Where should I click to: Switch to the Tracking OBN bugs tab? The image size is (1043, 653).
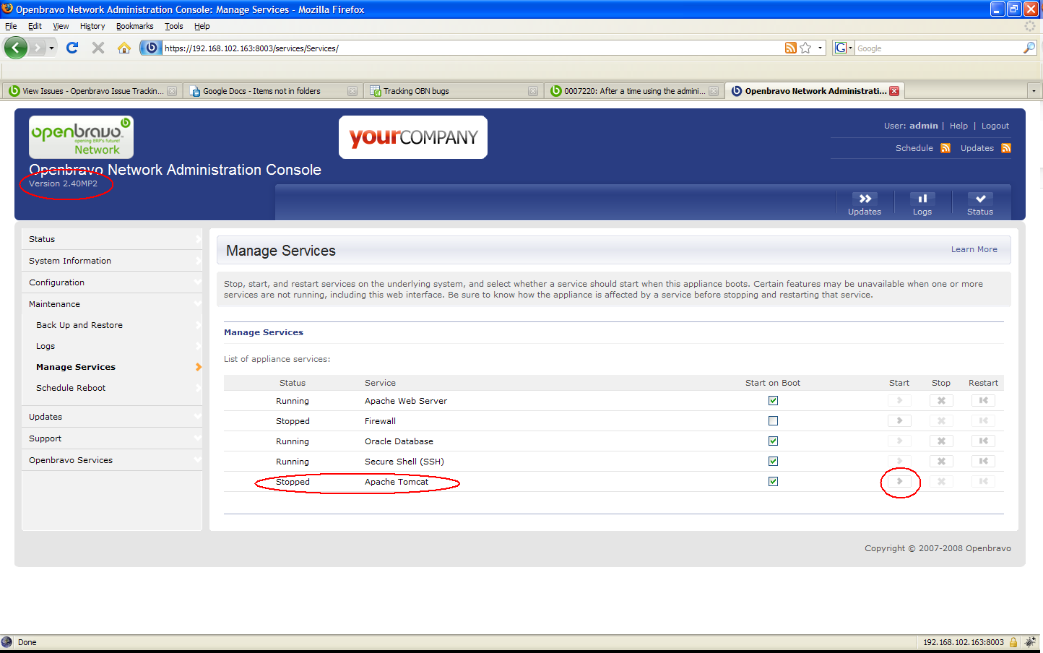click(x=416, y=91)
